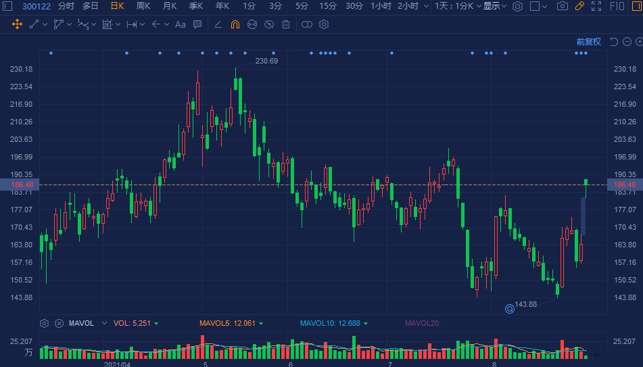Image resolution: width=643 pixels, height=367 pixels.
Task: Toggle hide drawings eye-slash icon
Action: 269,25
